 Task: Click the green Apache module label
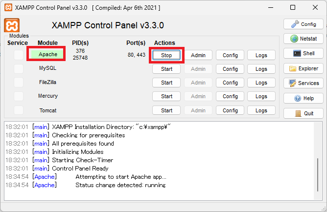coord(47,54)
